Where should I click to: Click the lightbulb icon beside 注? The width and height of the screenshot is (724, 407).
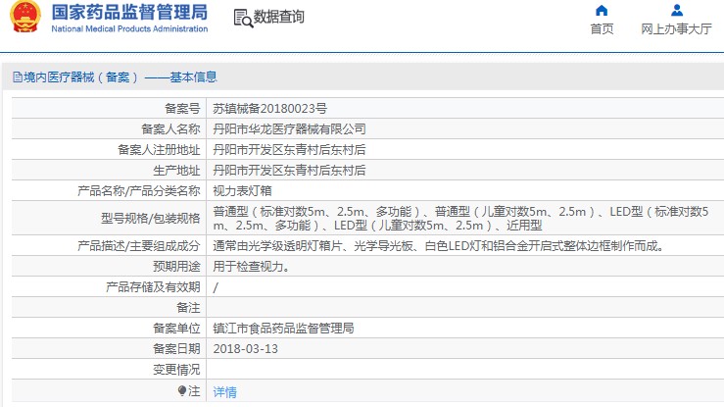click(x=182, y=391)
